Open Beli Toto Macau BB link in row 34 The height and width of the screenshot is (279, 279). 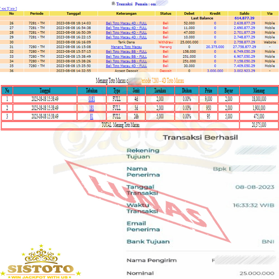pyautogui.click(x=126, y=61)
